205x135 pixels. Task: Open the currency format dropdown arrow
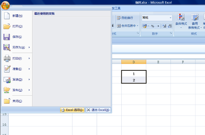[x=148, y=26]
